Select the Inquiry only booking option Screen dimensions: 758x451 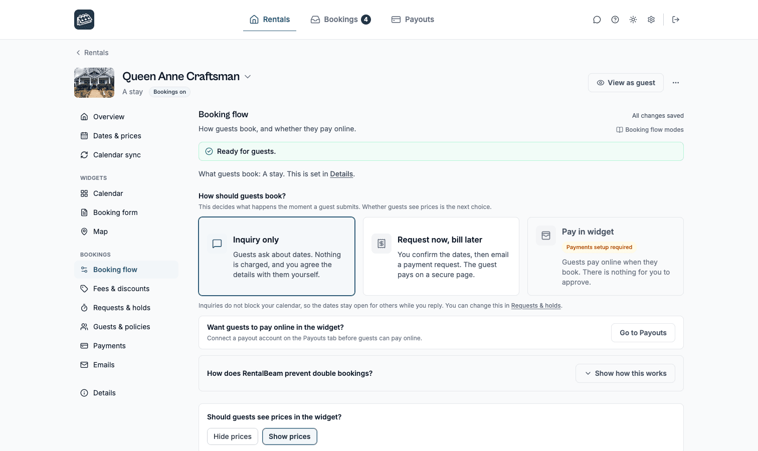click(277, 257)
